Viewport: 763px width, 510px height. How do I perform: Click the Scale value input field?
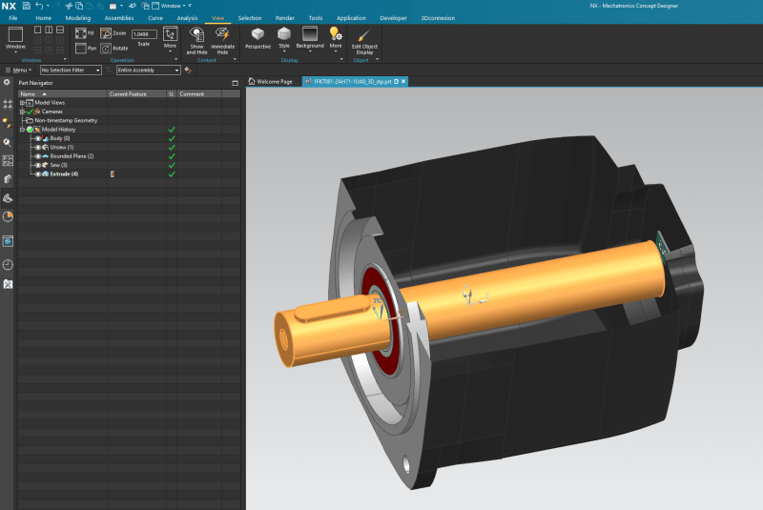click(x=144, y=34)
